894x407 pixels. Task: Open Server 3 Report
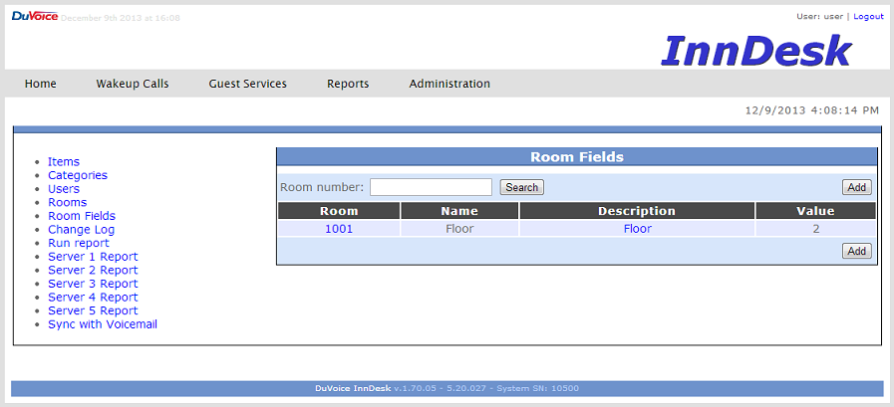(93, 284)
